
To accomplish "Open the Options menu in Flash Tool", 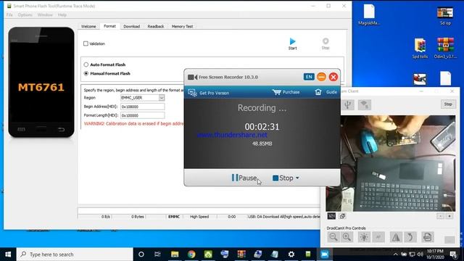I will [25, 14].
